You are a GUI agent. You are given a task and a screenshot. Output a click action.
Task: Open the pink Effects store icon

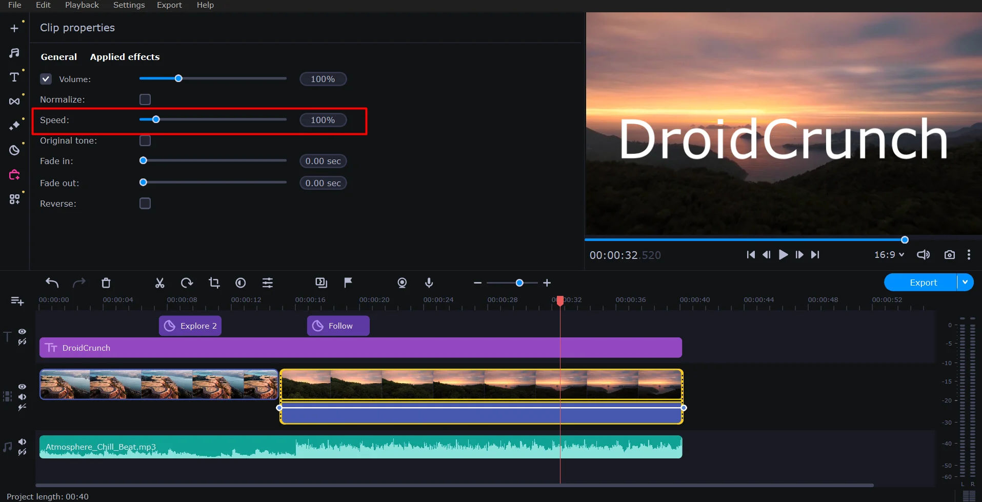14,175
